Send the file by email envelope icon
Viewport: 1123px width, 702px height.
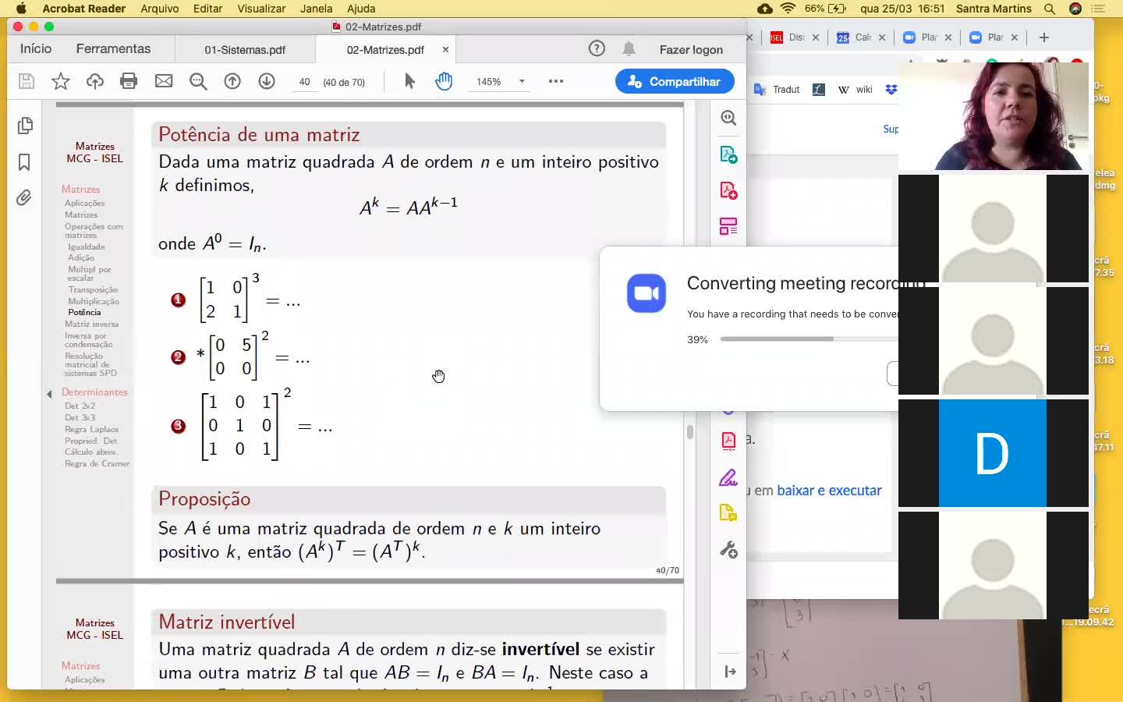(164, 81)
